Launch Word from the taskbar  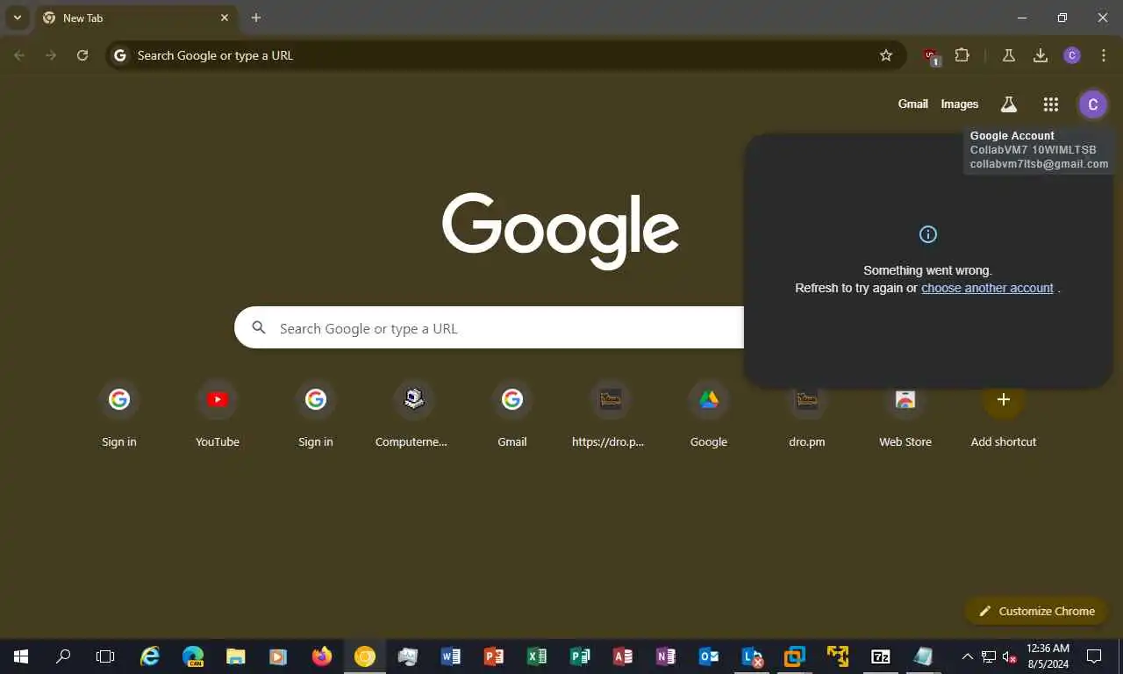click(451, 656)
